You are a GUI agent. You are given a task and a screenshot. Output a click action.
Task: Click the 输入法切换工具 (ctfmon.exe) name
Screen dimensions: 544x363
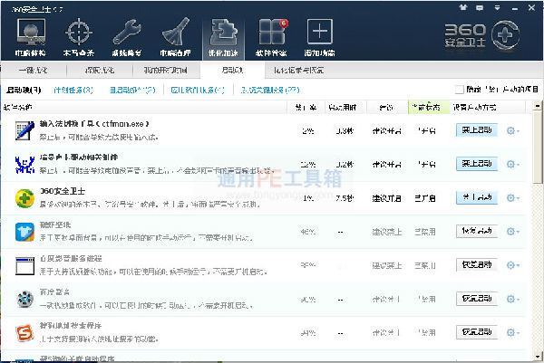[x=94, y=124]
